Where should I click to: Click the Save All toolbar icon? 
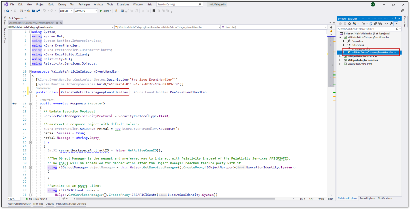[x=38, y=11]
